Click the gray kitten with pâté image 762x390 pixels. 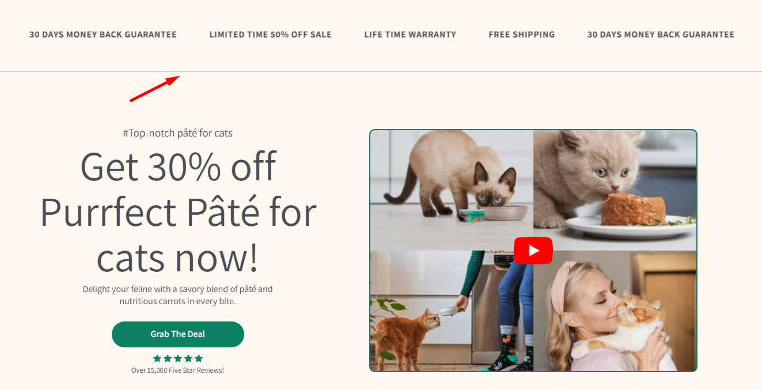615,190
